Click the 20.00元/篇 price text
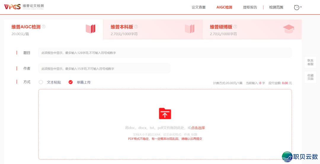The height and width of the screenshot is (164, 320). [20, 34]
